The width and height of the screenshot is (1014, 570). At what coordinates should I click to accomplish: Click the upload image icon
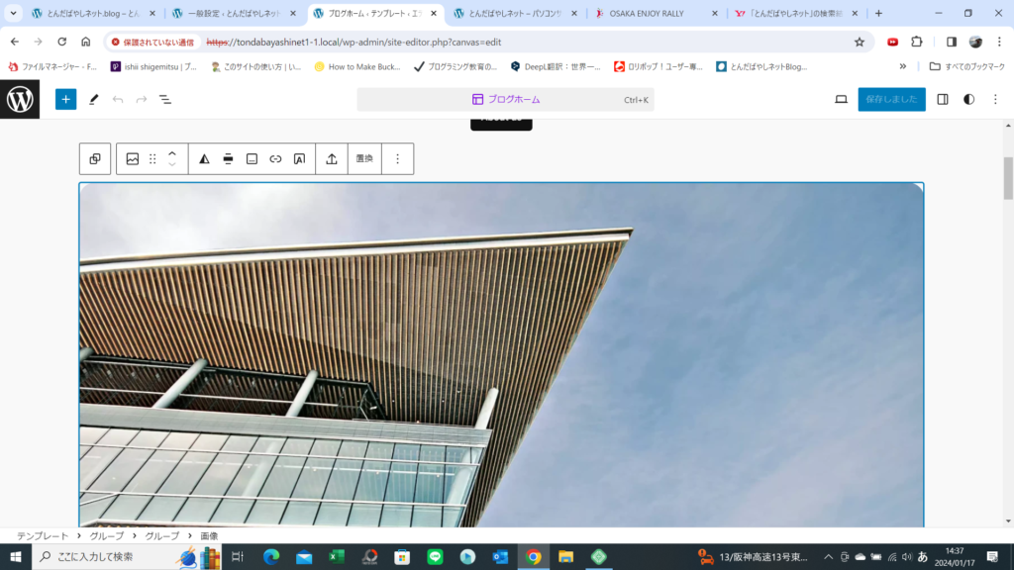click(332, 158)
